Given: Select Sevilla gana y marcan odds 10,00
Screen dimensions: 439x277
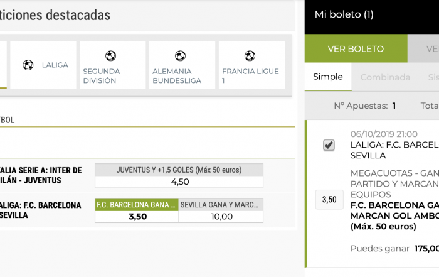Looking at the screenshot, I should 221,217.
